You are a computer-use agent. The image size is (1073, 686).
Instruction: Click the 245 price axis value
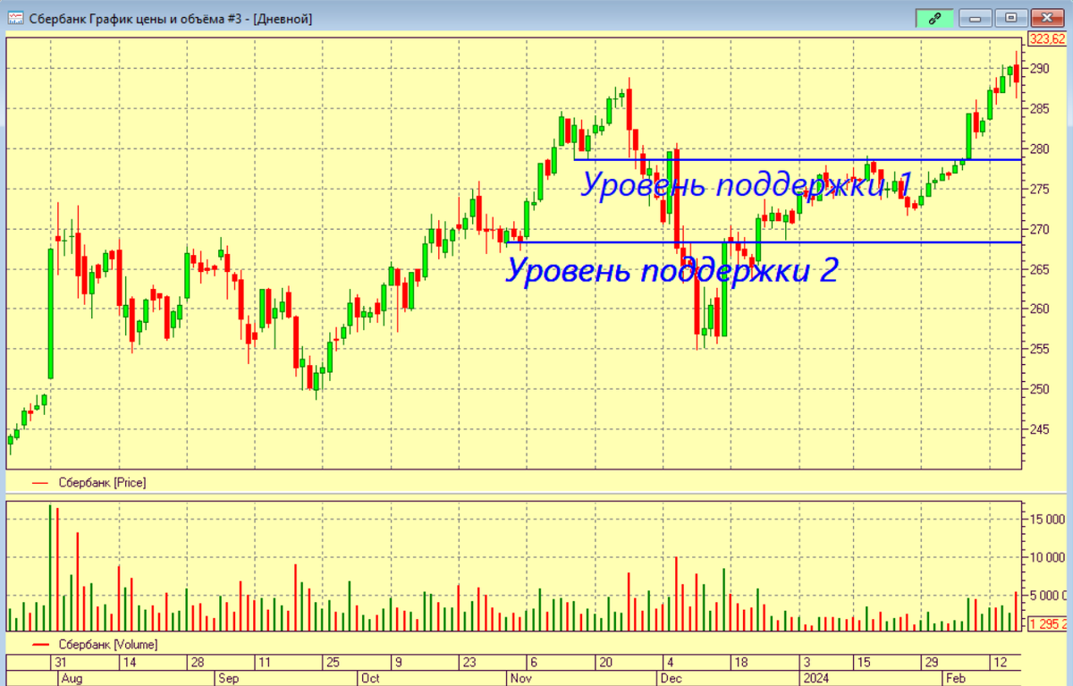click(1038, 429)
